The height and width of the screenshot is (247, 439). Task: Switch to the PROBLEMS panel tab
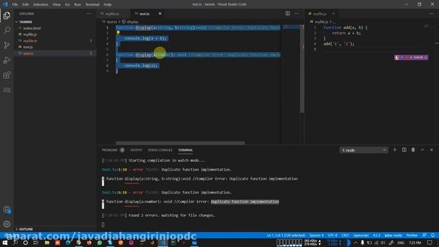click(x=112, y=150)
